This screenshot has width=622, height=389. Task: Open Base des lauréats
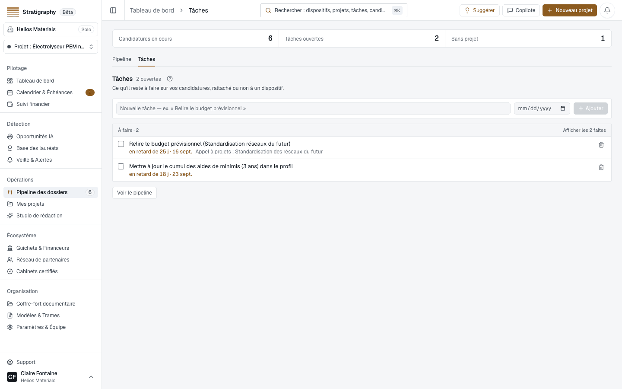click(x=51, y=148)
